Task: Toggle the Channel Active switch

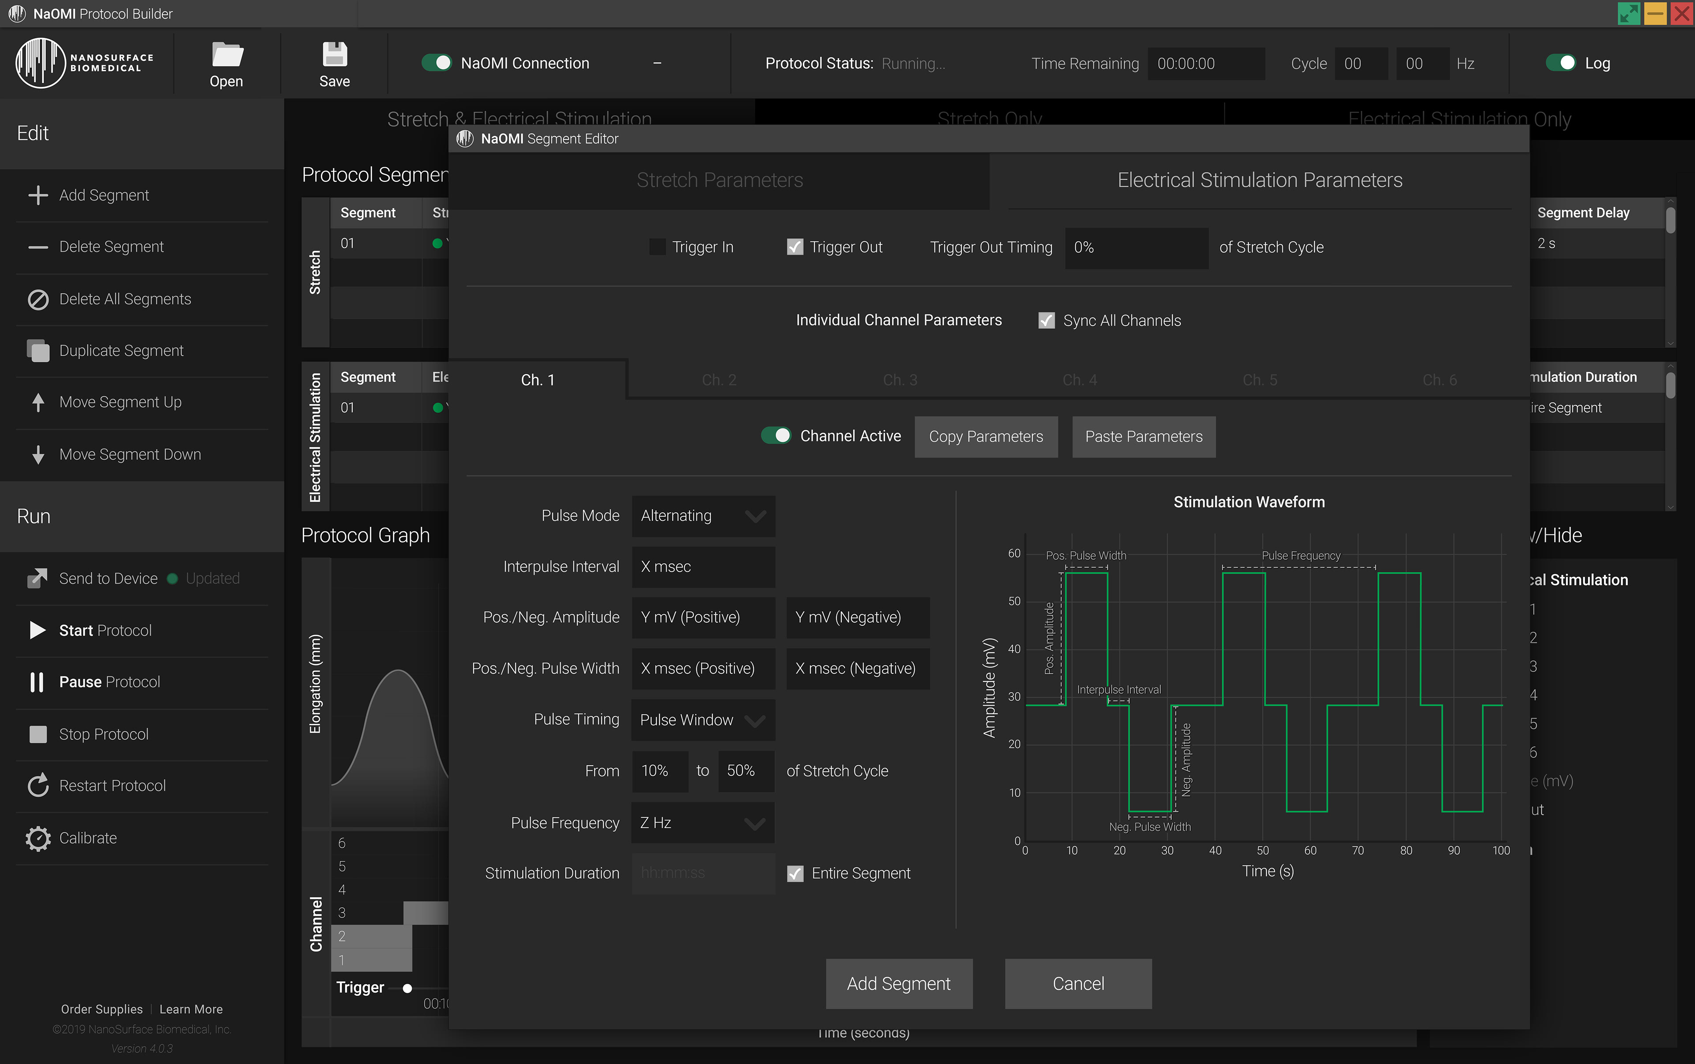Action: (x=776, y=436)
